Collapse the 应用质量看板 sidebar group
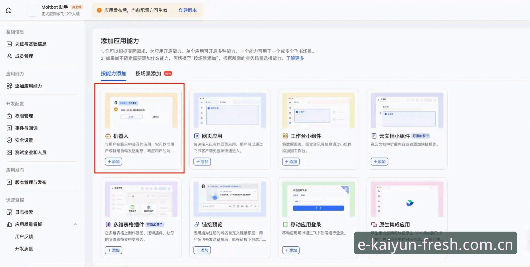The image size is (530, 267). (75, 224)
